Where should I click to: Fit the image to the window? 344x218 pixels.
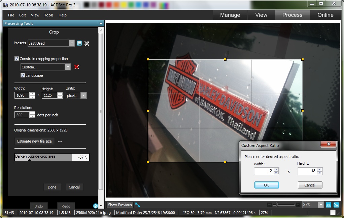(x=336, y=205)
